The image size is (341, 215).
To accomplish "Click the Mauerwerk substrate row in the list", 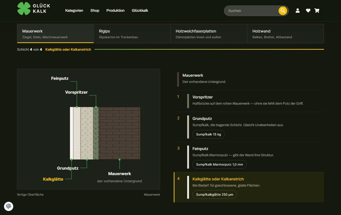I will pos(249,79).
